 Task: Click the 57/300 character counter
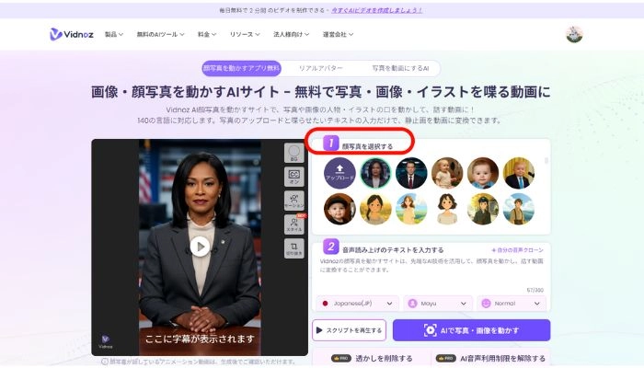click(x=535, y=290)
